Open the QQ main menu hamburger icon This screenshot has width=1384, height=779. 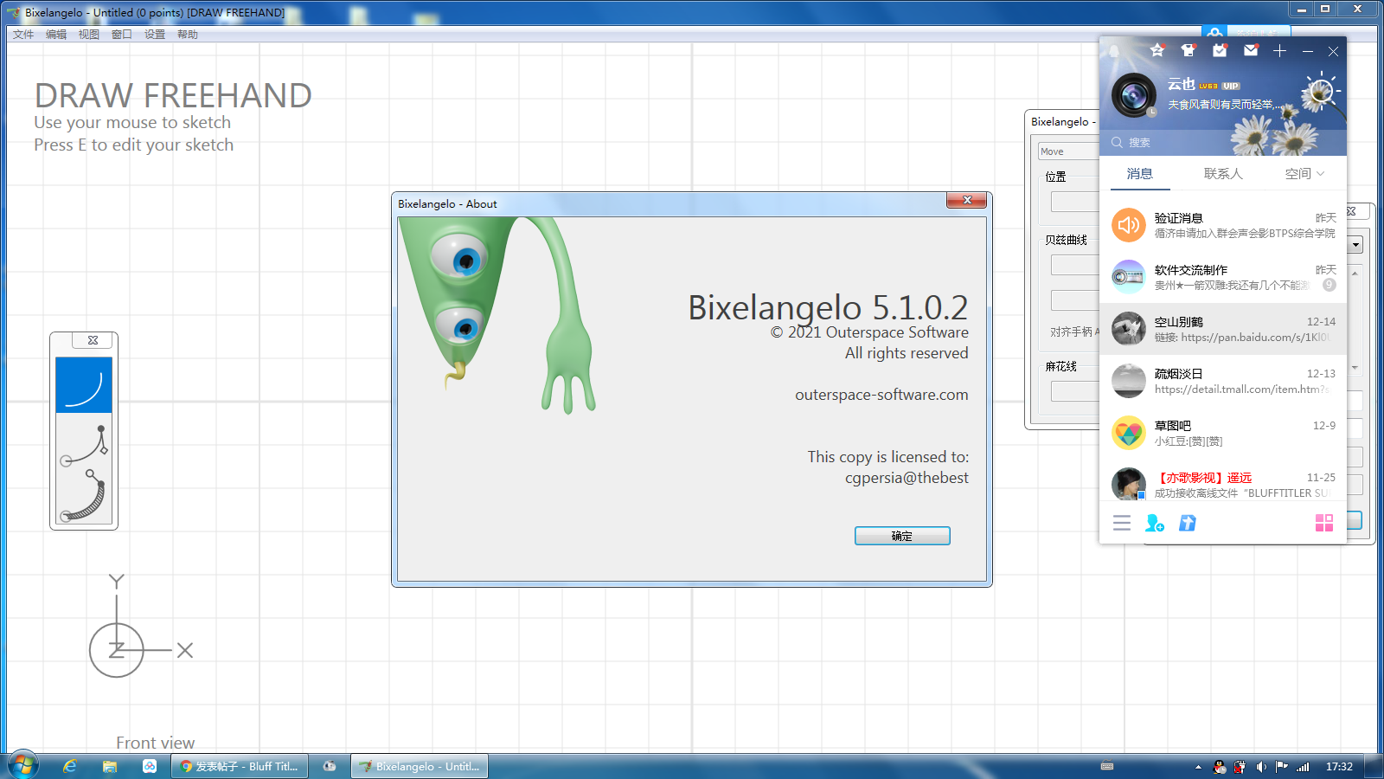pyautogui.click(x=1122, y=523)
